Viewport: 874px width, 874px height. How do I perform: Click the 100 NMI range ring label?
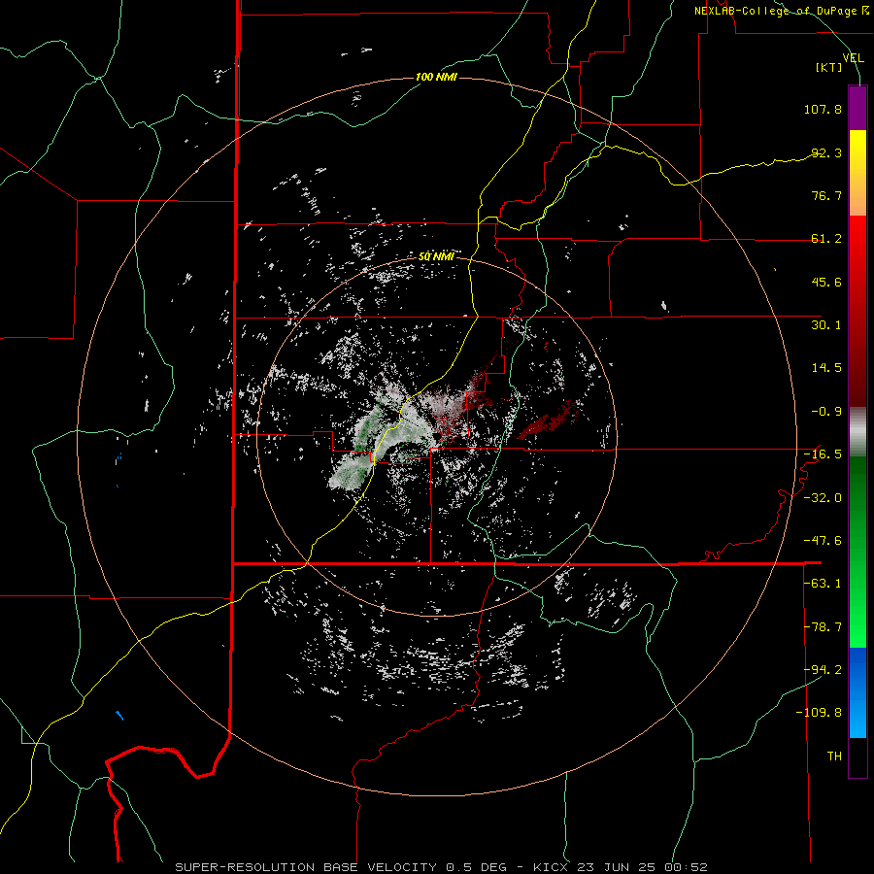pyautogui.click(x=436, y=77)
